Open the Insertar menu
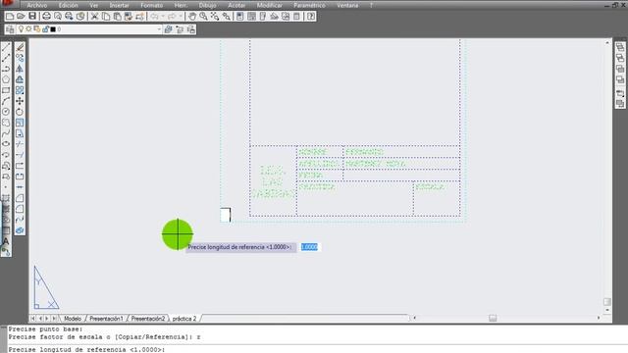The image size is (628, 353). pos(120,5)
